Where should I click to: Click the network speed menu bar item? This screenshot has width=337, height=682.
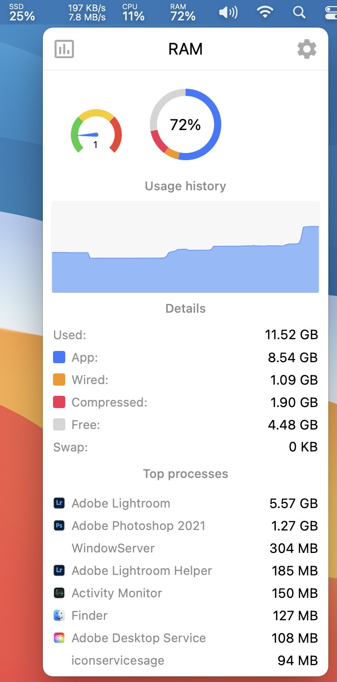click(x=87, y=12)
